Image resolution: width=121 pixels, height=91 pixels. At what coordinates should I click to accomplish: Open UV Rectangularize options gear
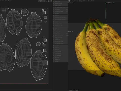point(67,36)
